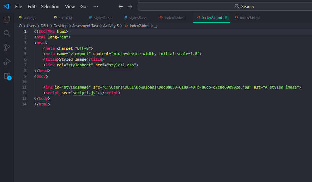Open the Run and Debug view
The image size is (312, 182).
pyautogui.click(x=7, y=62)
